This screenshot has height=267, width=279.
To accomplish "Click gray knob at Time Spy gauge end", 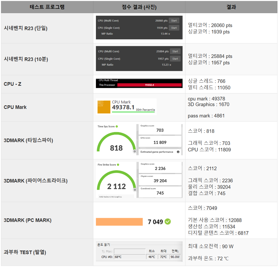I will point(135,151).
